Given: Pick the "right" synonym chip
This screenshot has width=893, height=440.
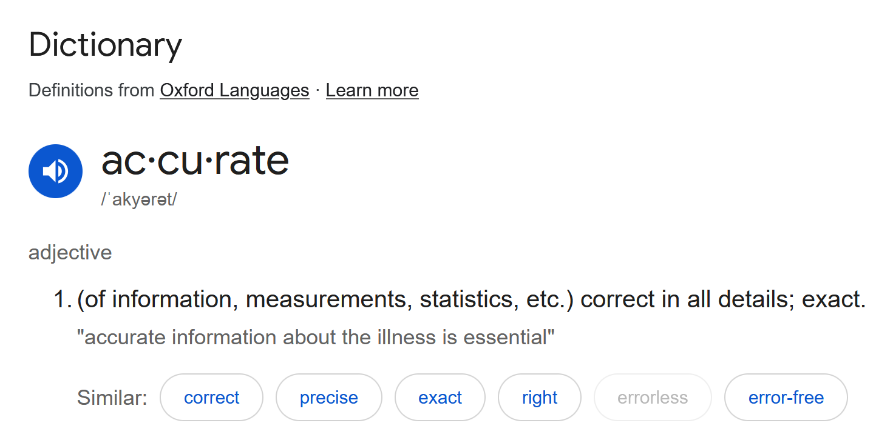Looking at the screenshot, I should point(539,398).
